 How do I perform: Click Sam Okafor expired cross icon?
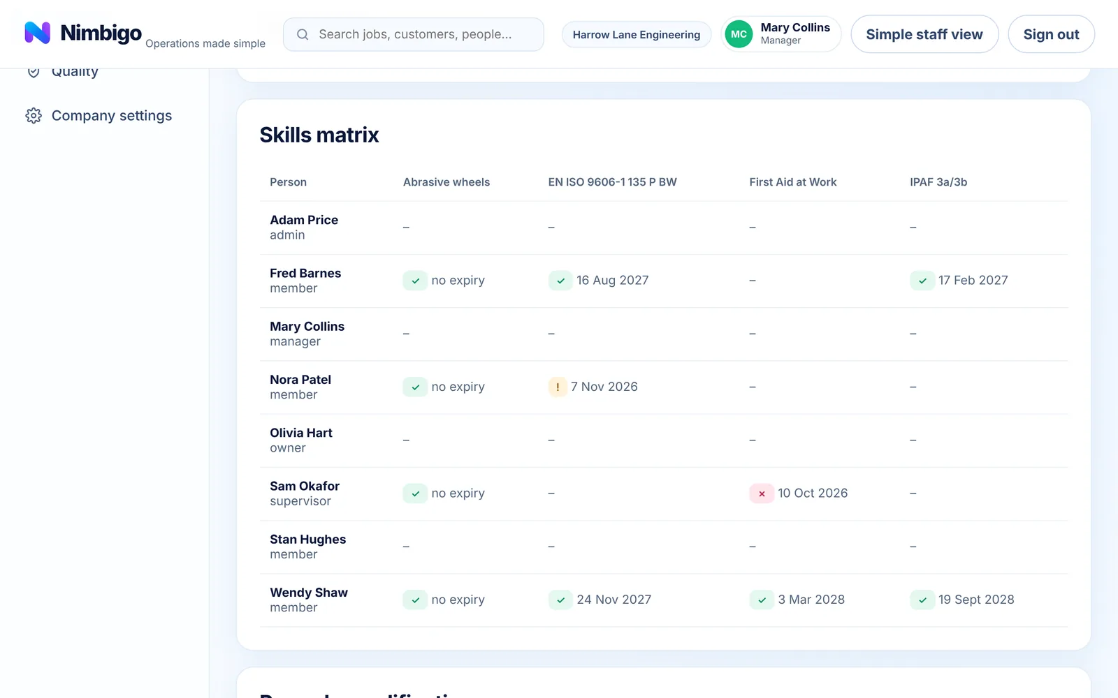762,493
